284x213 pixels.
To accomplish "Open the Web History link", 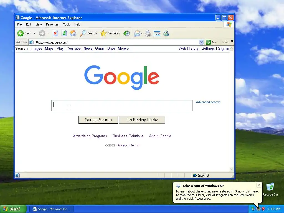I will [x=188, y=49].
